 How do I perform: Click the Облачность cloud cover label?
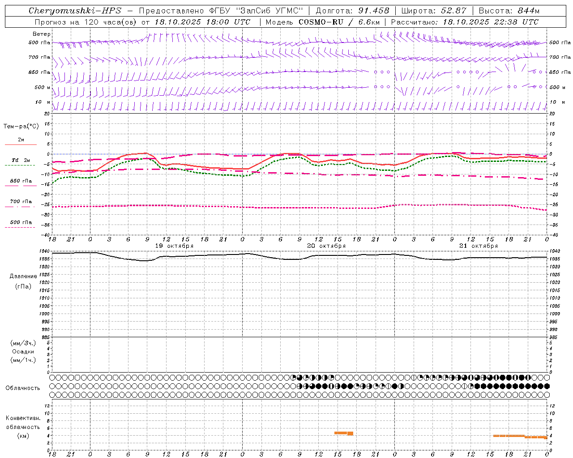23,388
